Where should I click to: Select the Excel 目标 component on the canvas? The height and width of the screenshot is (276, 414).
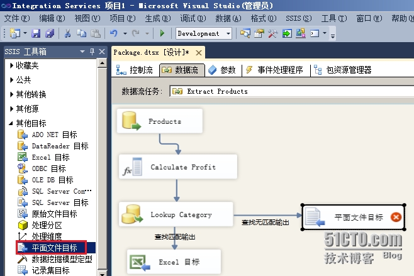[174, 262]
